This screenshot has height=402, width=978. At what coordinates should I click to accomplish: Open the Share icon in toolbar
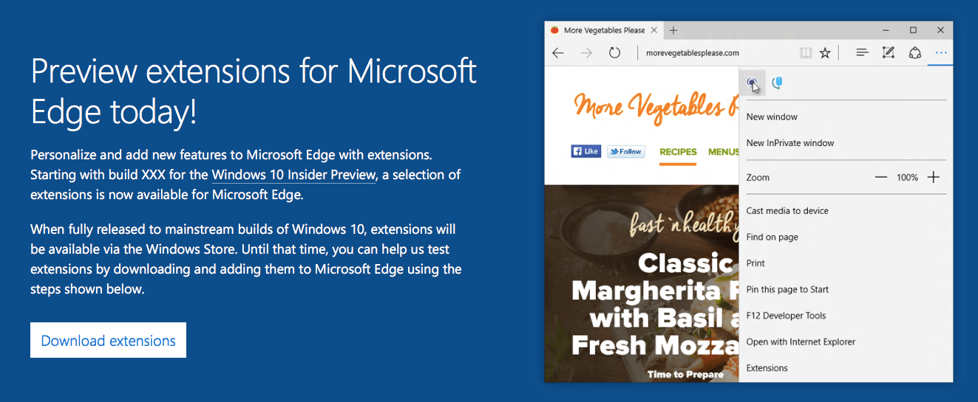914,53
